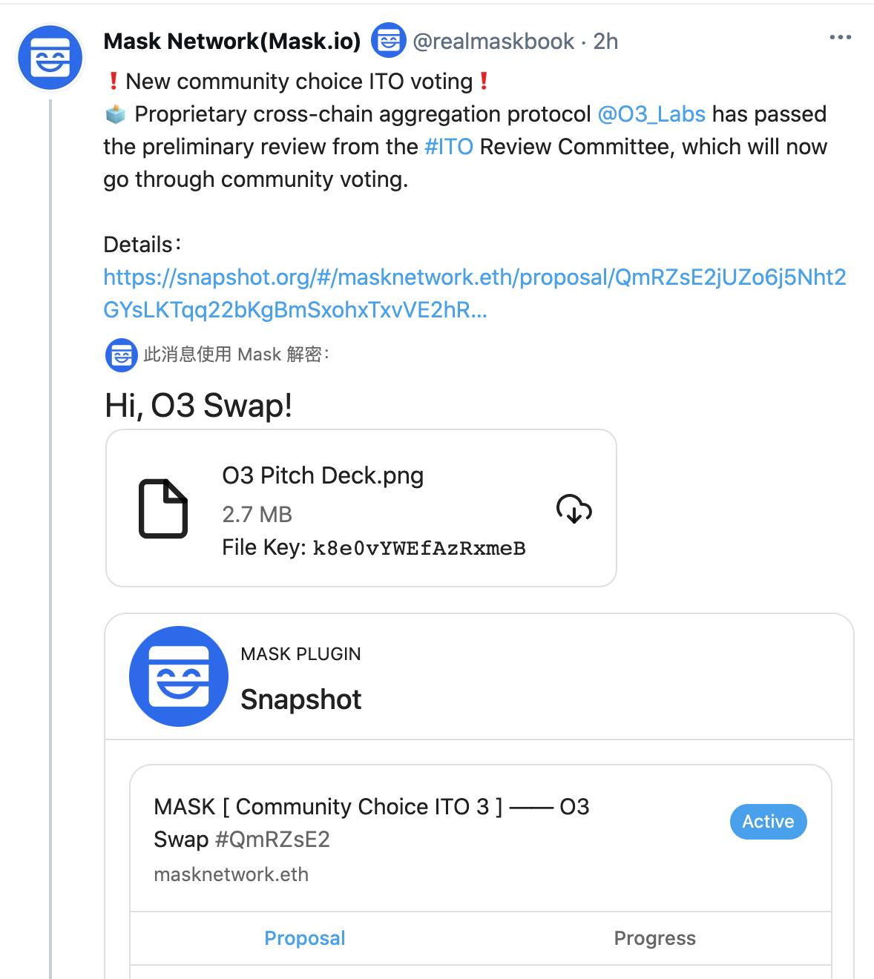Click the 2.7 MB file size indicator
The height and width of the screenshot is (979, 874).
[x=257, y=514]
